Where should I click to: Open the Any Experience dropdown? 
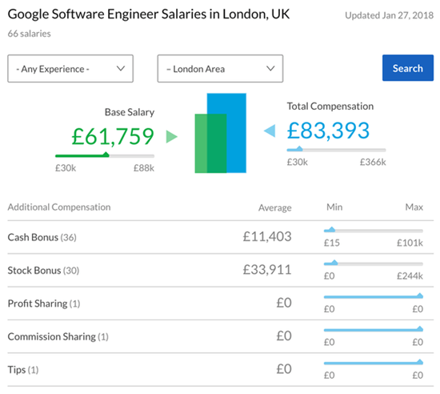(x=70, y=69)
